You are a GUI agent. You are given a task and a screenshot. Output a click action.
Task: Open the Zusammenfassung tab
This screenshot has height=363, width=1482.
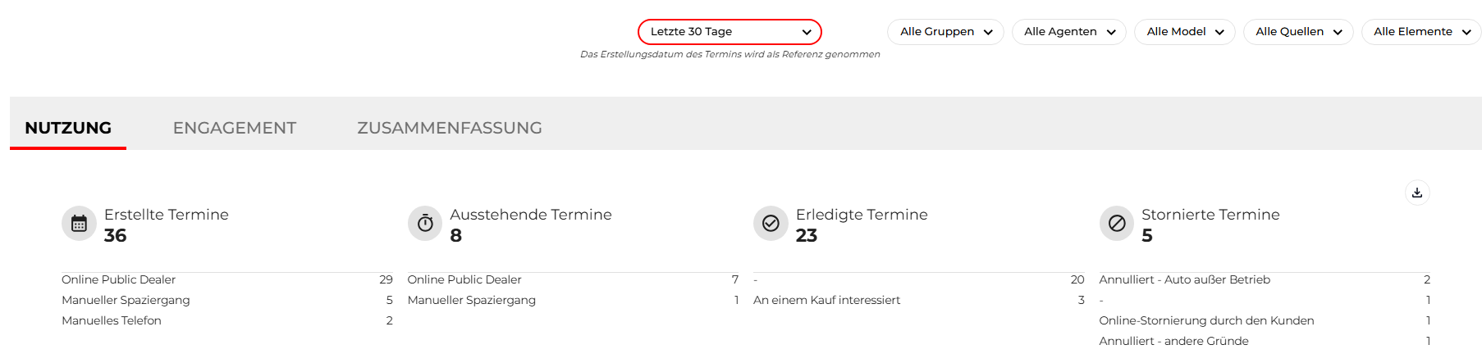tap(450, 128)
